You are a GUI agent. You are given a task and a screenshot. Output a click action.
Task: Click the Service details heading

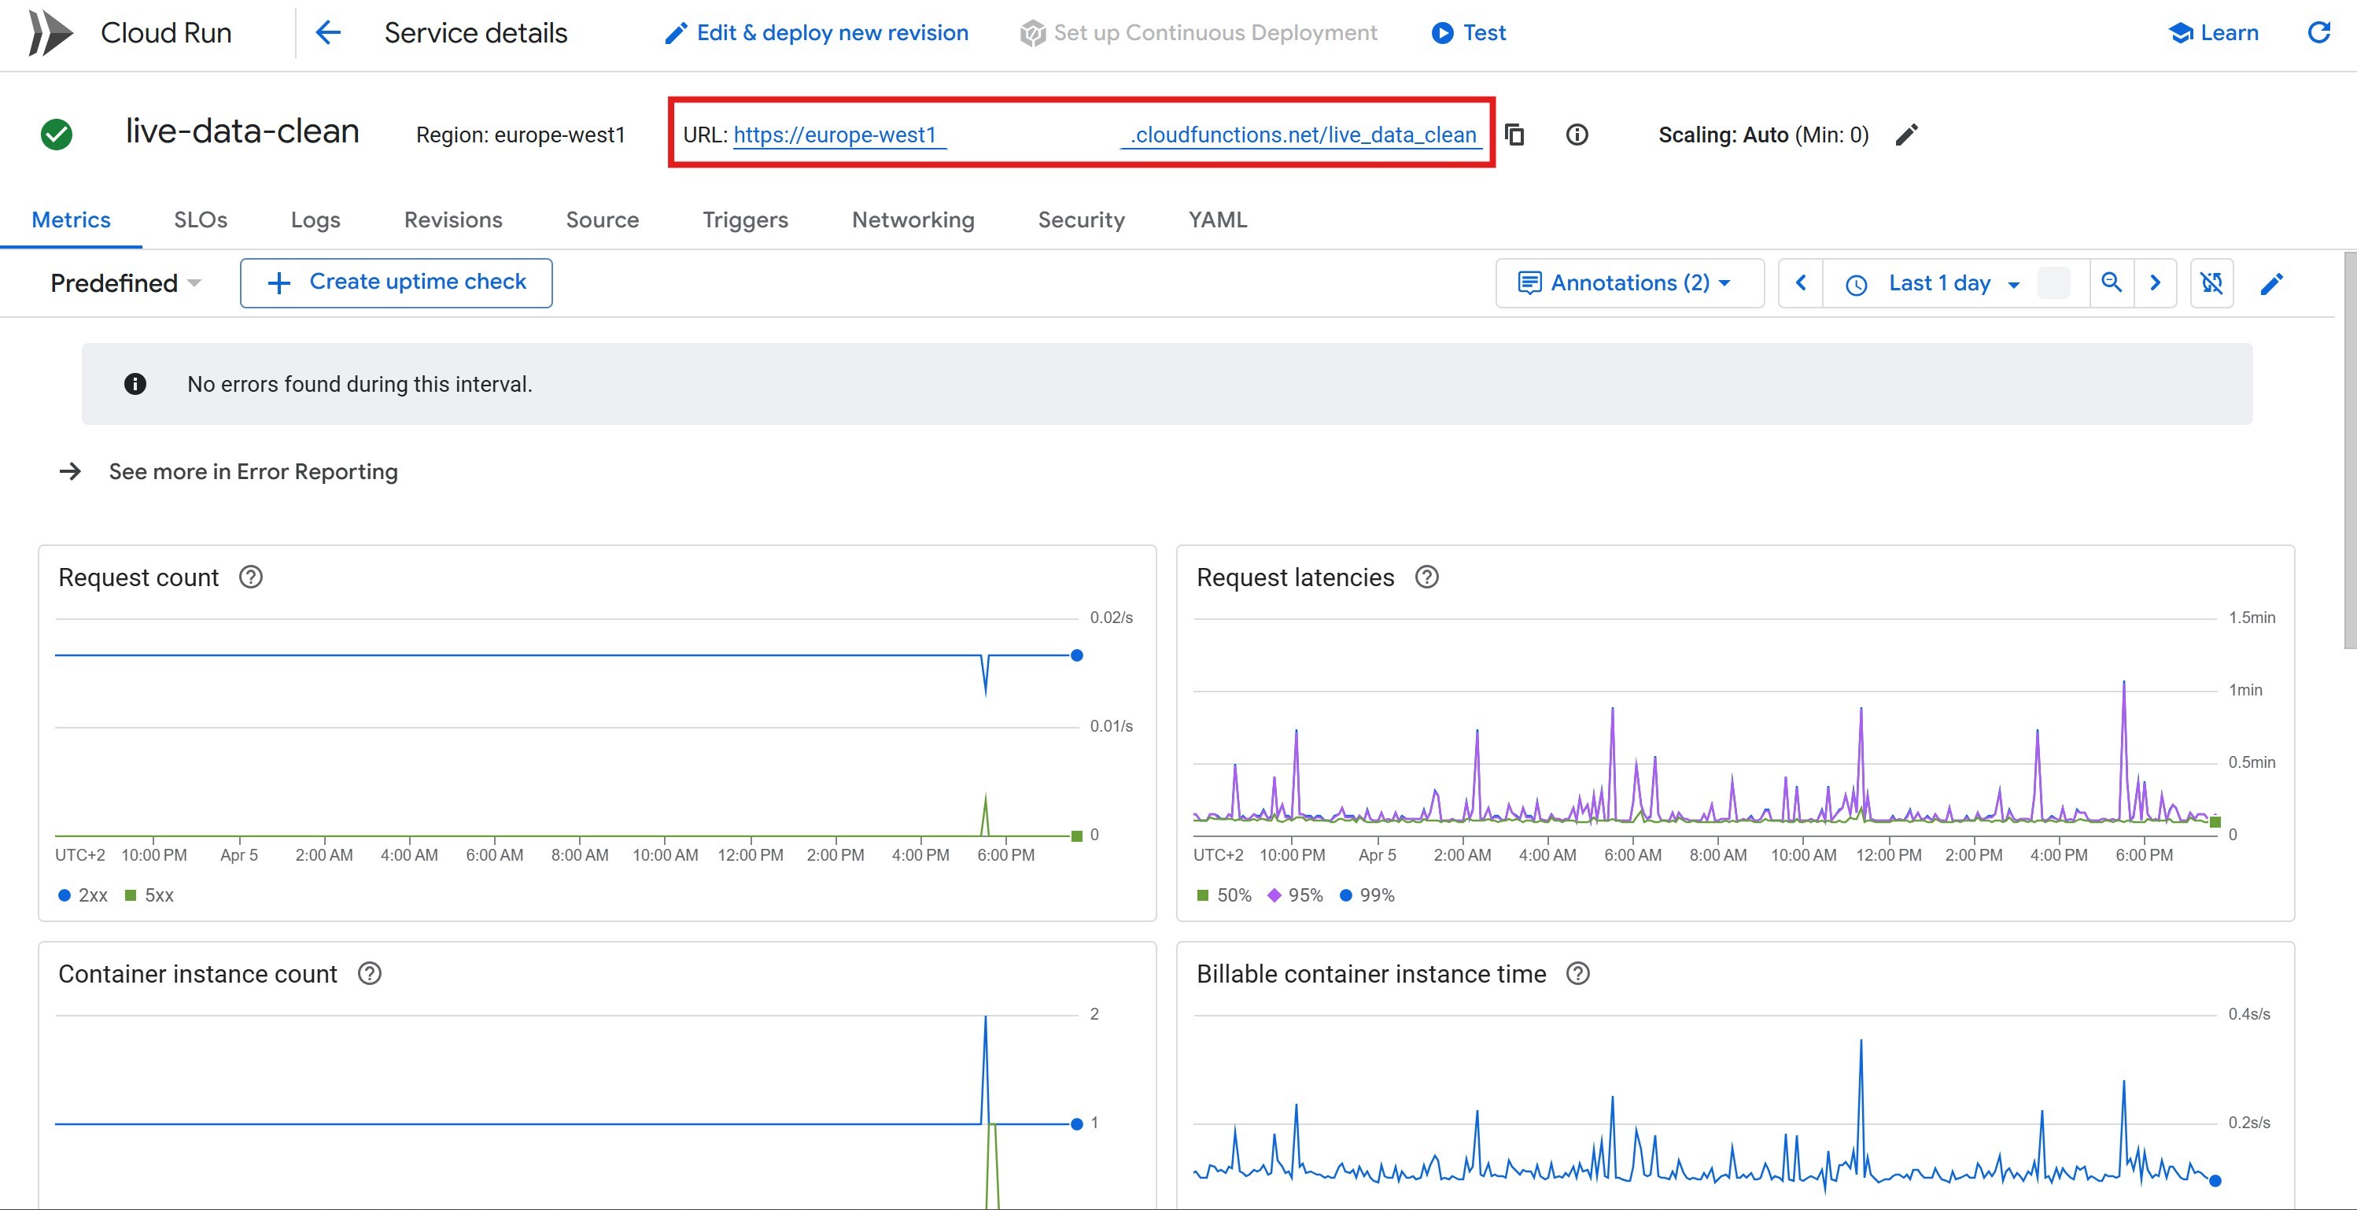(476, 33)
